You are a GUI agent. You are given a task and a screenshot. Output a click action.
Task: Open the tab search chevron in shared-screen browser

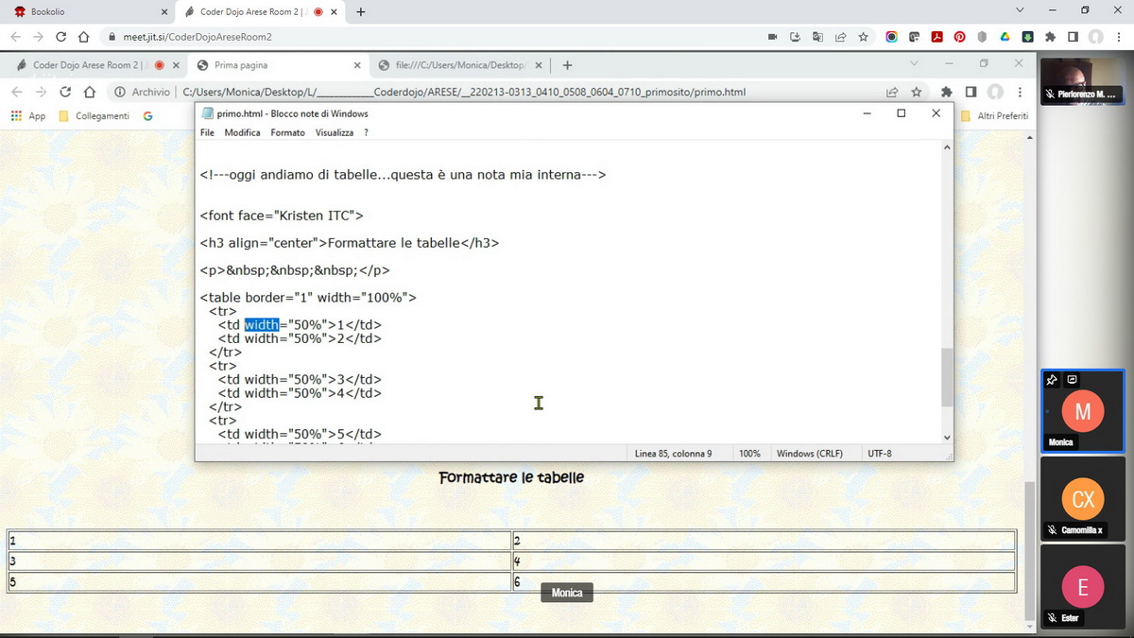click(914, 63)
